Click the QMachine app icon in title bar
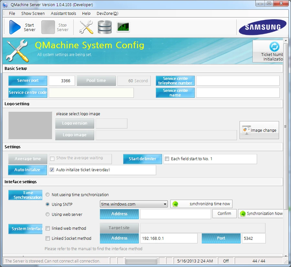The width and height of the screenshot is (291, 267). tap(5, 5)
